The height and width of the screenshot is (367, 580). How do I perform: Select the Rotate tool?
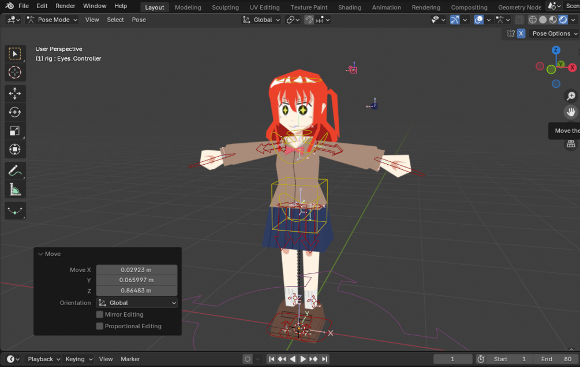pyautogui.click(x=15, y=112)
